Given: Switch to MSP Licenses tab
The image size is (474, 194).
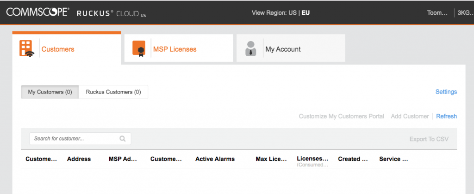Looking at the screenshot, I should (x=175, y=49).
